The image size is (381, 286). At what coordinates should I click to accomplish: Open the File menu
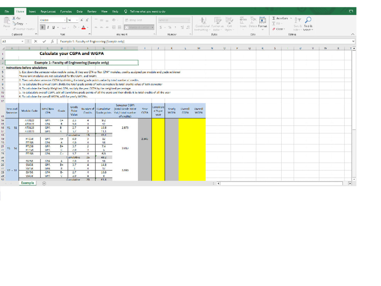(7, 11)
